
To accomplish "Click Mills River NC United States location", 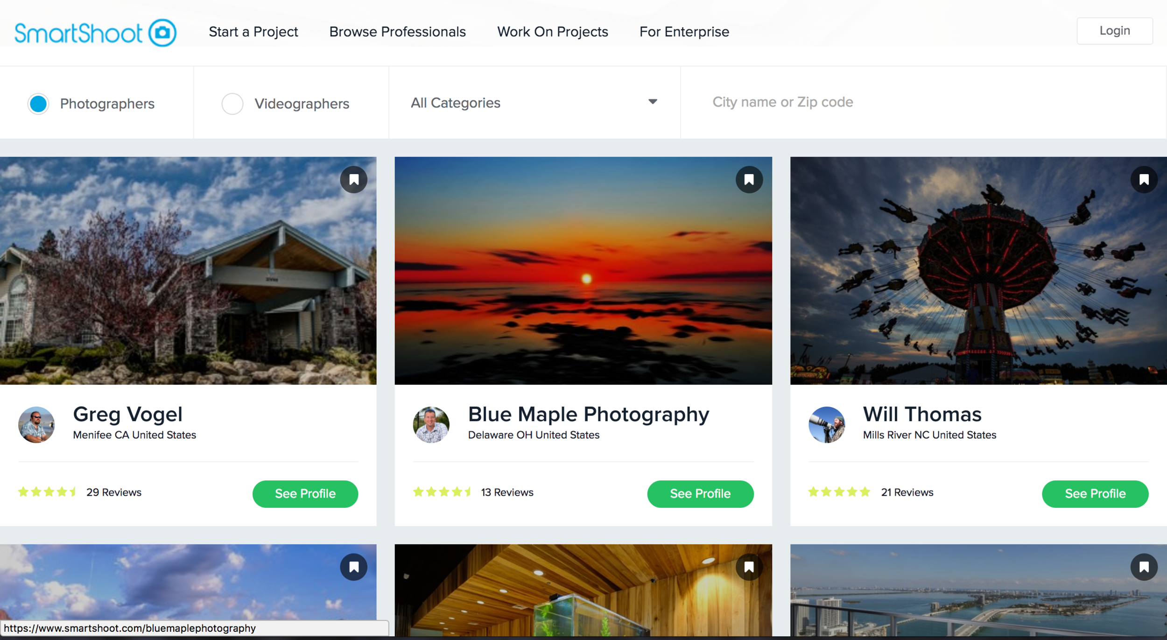I will click(x=929, y=435).
